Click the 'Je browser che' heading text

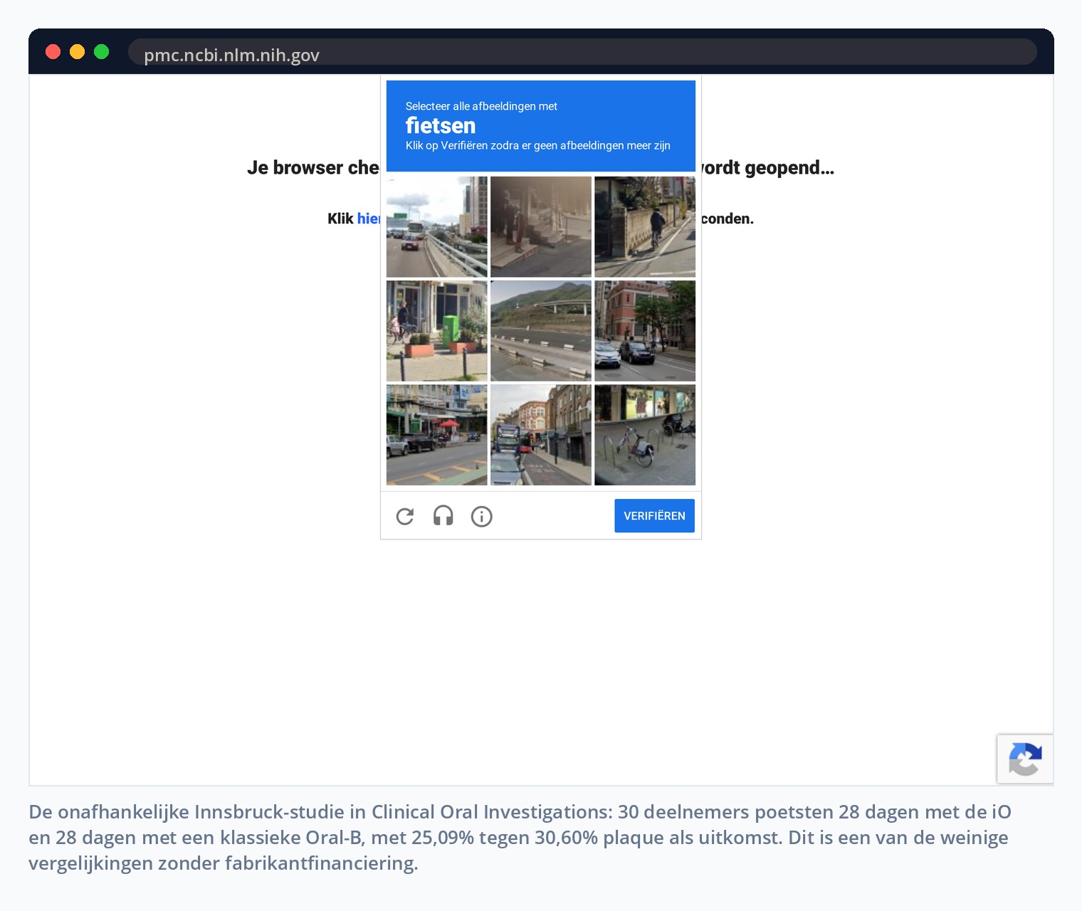tap(313, 168)
